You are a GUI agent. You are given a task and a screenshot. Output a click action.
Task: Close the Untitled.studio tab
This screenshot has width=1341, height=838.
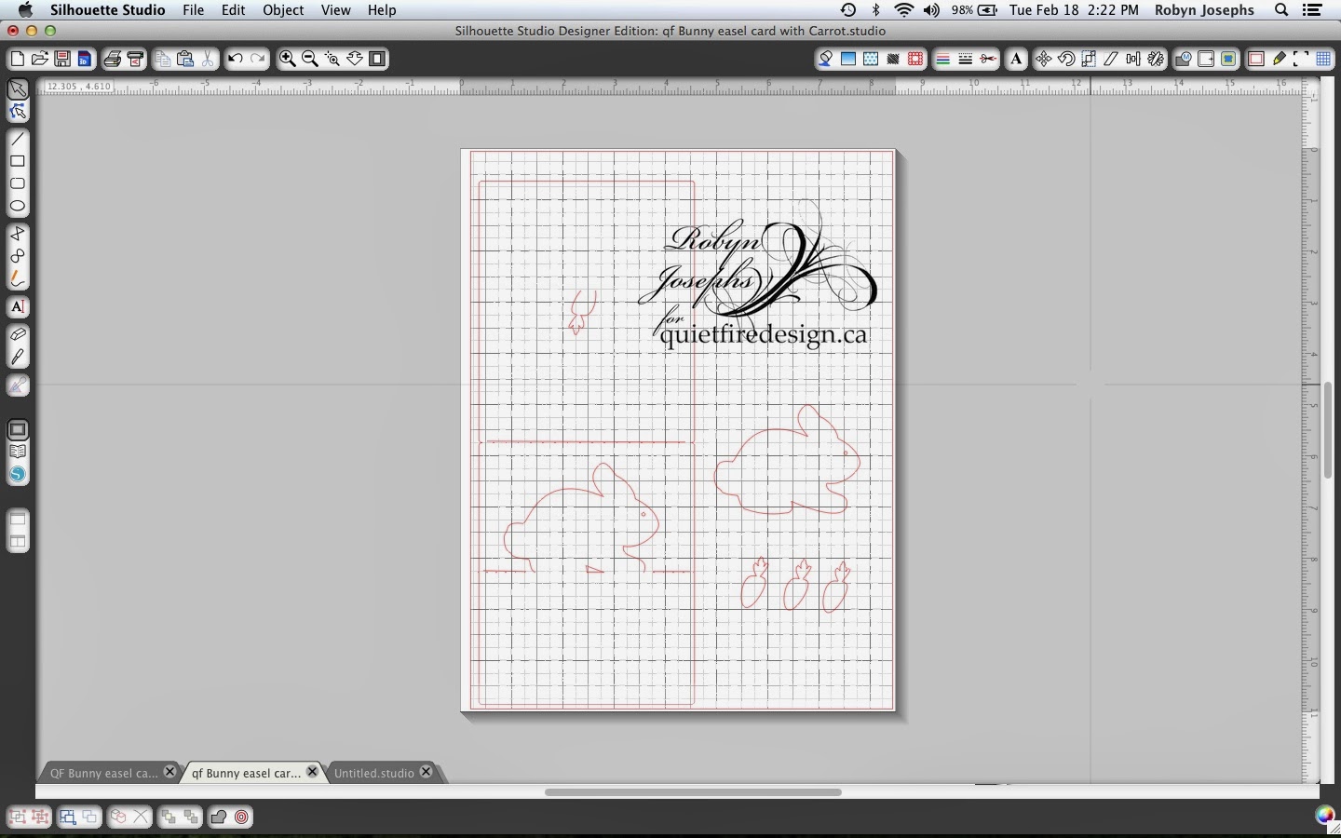click(427, 772)
